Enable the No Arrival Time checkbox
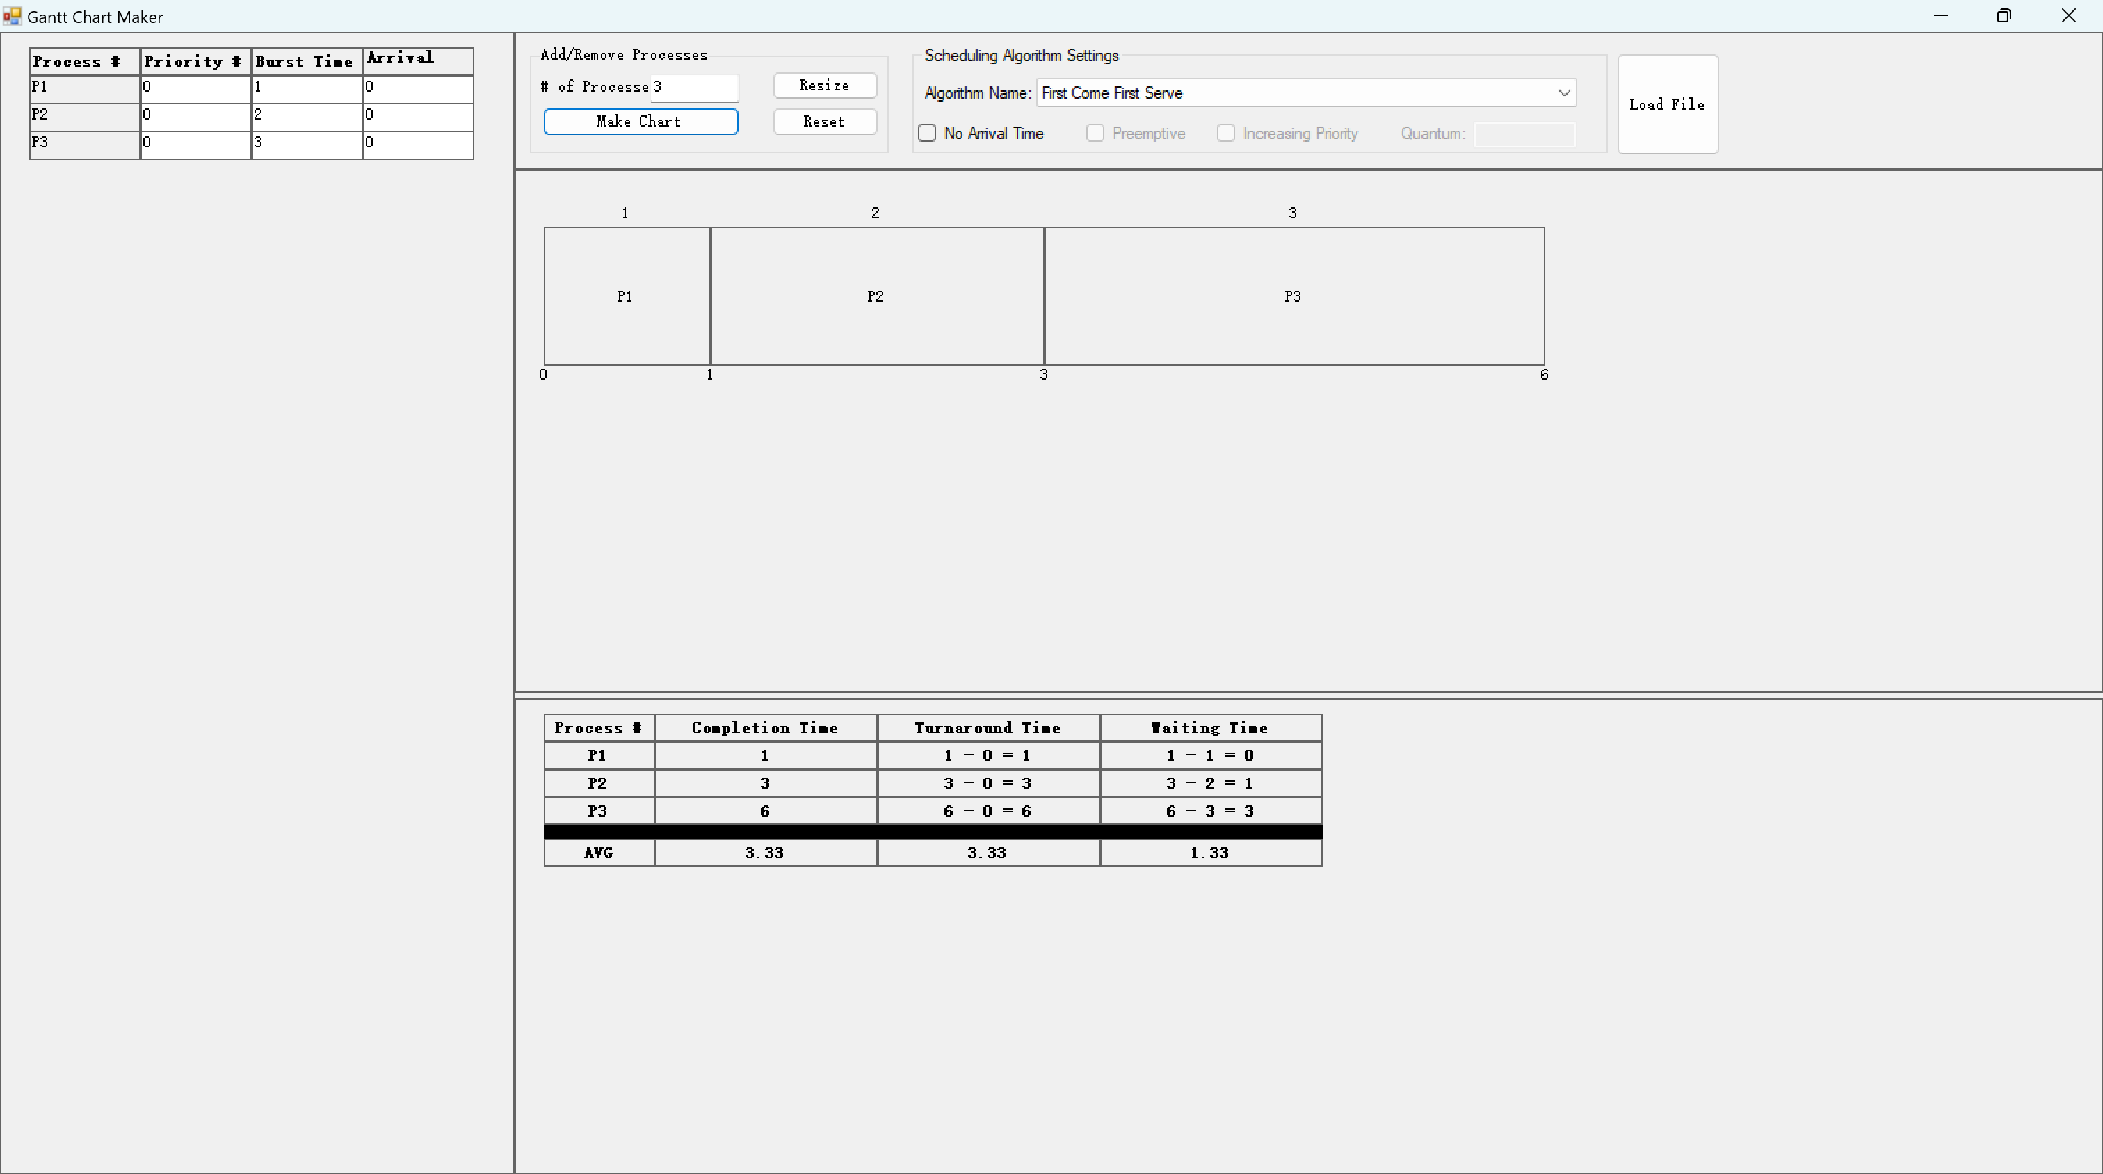 926,133
